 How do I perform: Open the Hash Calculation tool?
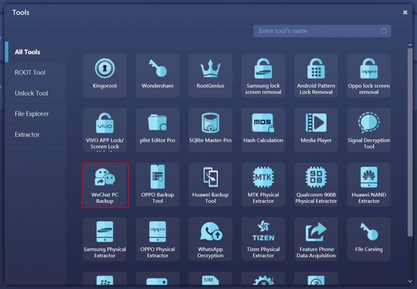[263, 130]
